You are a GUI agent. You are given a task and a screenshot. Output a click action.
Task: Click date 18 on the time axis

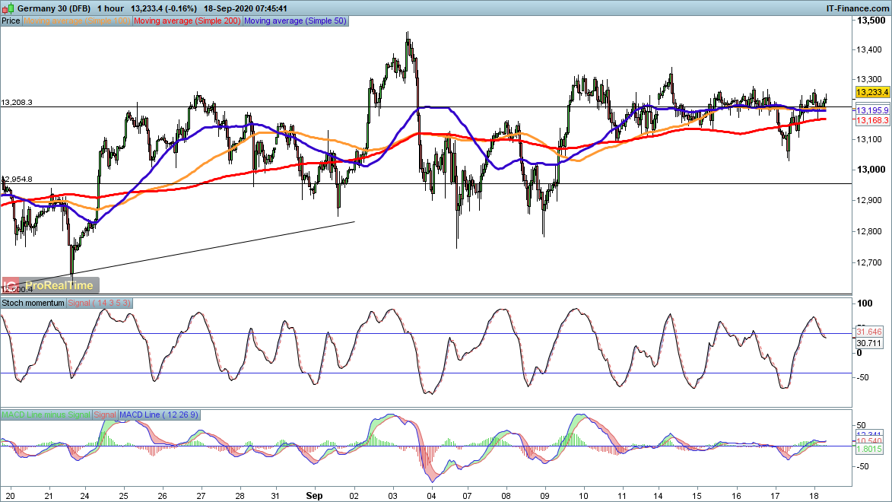[814, 496]
